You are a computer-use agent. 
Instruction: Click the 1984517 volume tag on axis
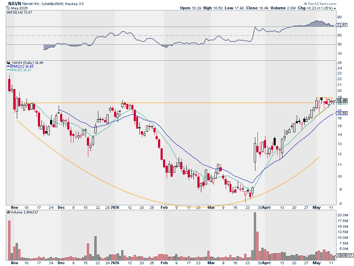(x=345, y=256)
